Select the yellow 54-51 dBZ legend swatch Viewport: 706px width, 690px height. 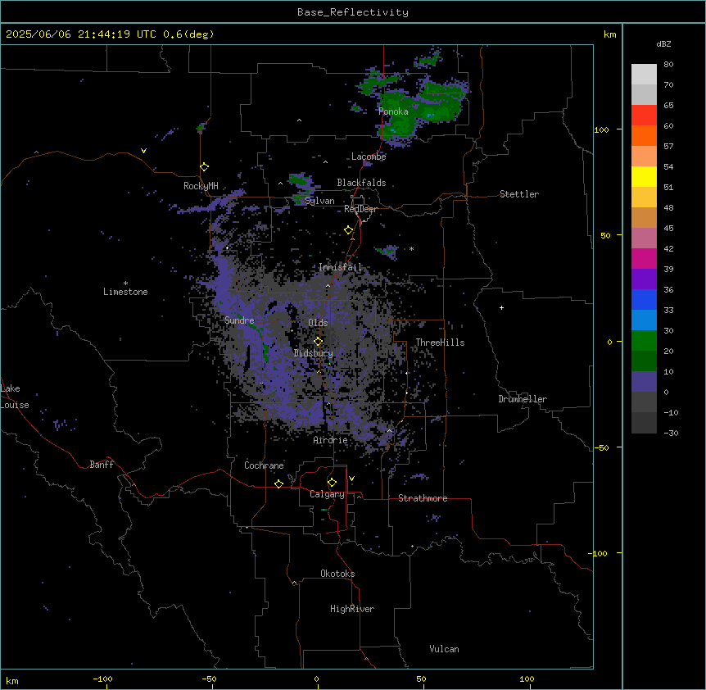644,176
